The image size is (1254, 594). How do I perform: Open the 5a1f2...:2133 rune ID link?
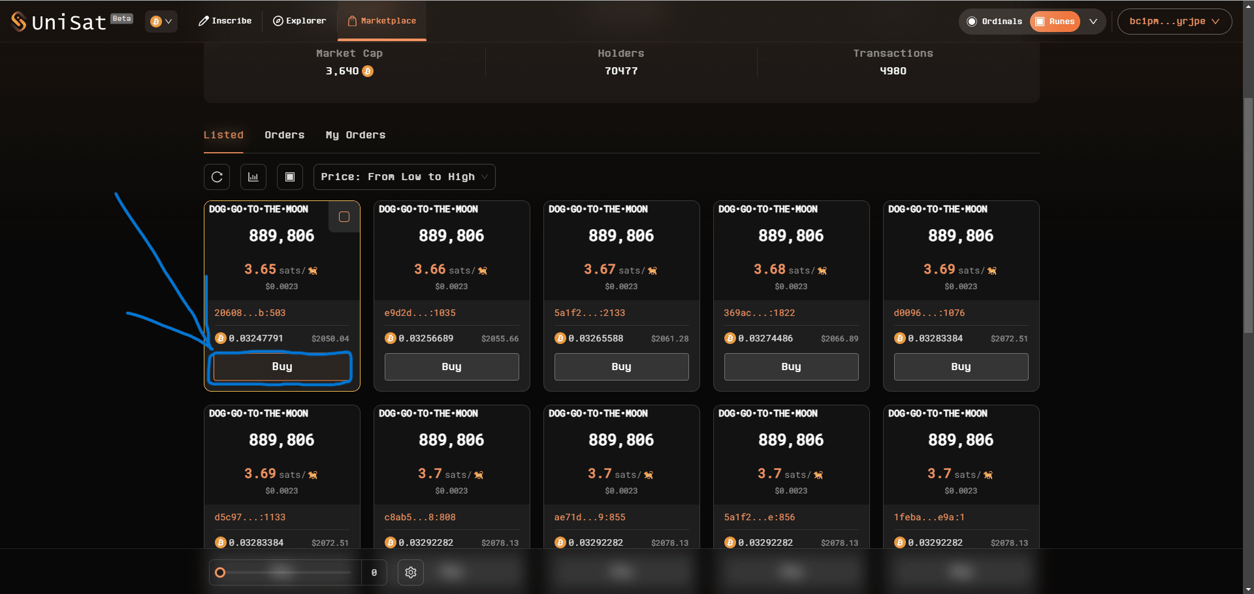(x=590, y=313)
